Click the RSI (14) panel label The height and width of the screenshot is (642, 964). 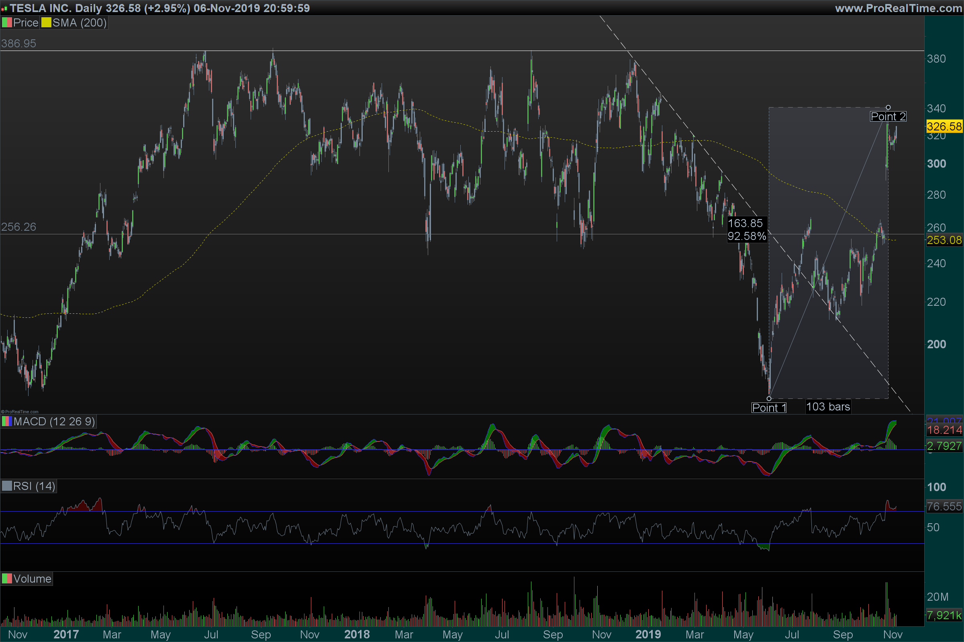pos(34,486)
